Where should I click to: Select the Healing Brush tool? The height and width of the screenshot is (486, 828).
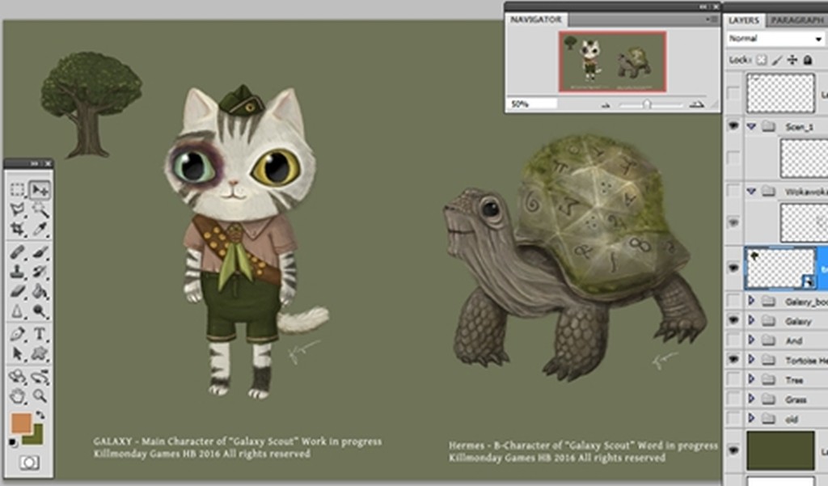coord(18,252)
